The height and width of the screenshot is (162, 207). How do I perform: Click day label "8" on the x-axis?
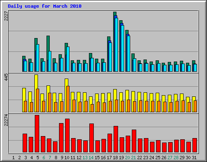tap(56, 158)
